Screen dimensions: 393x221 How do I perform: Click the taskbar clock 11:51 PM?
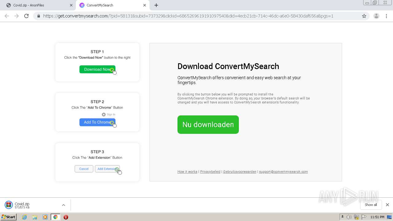click(377, 217)
